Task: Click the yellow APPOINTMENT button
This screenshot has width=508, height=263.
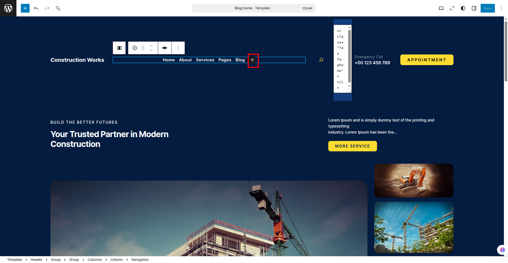Action: (x=427, y=60)
